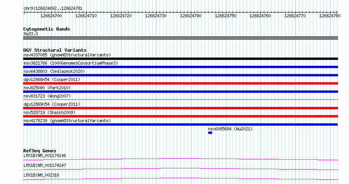Click ruler position 126624770
Screen dimensions: 349x184
coord(295,16)
